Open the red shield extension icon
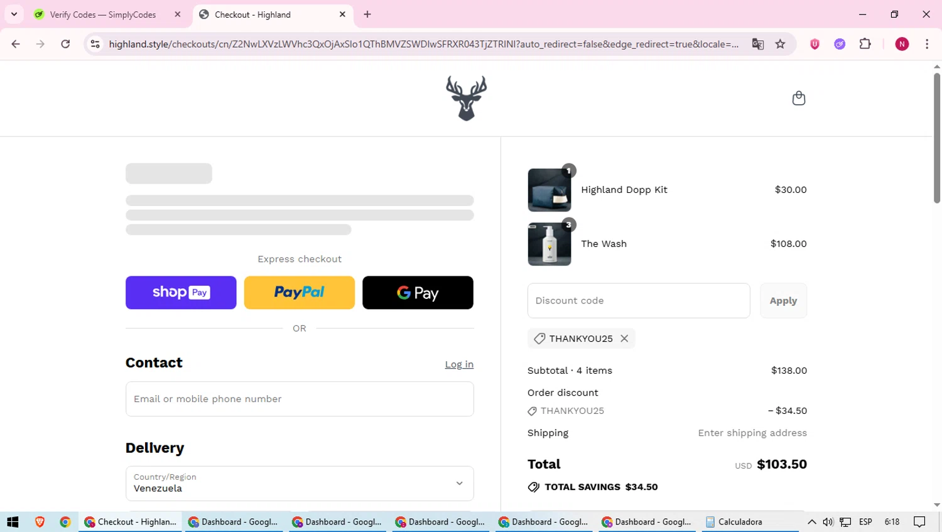942x532 pixels. coord(815,44)
